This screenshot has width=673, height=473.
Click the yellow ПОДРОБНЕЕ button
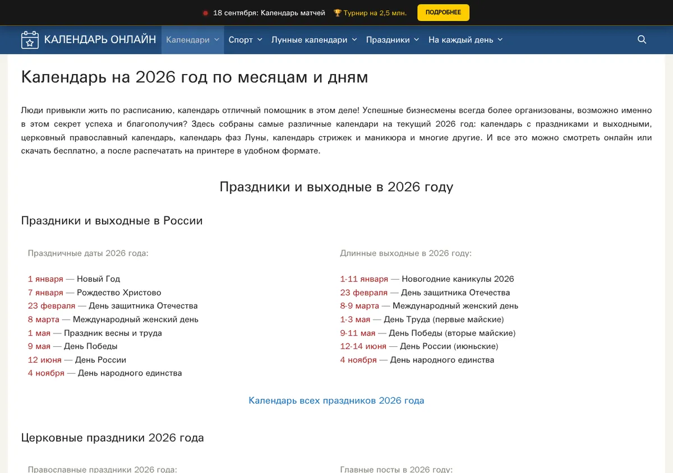[x=443, y=12]
